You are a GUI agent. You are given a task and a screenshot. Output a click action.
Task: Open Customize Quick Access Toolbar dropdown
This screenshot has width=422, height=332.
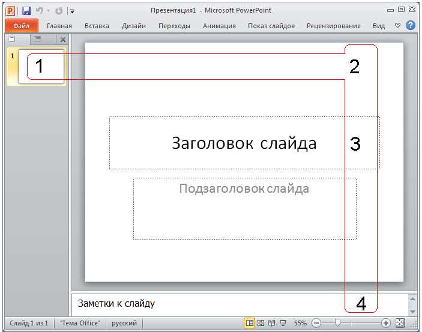pyautogui.click(x=72, y=11)
